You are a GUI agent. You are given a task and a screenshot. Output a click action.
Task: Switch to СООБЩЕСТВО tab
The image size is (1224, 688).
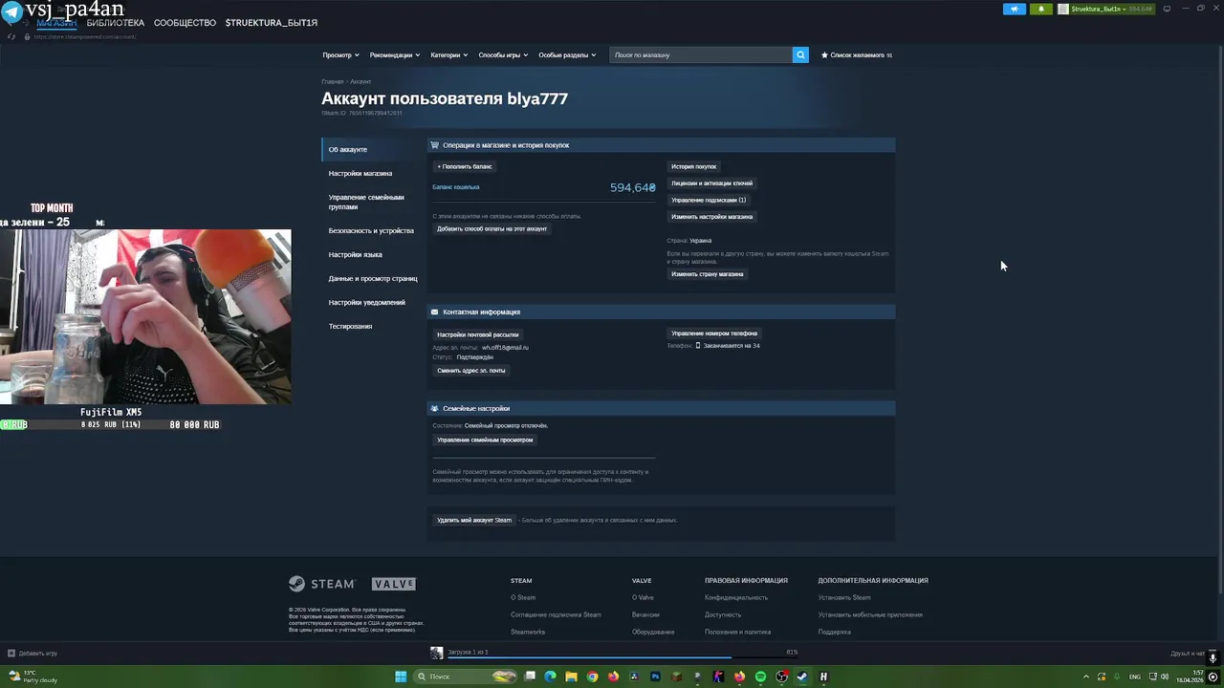[x=185, y=22]
